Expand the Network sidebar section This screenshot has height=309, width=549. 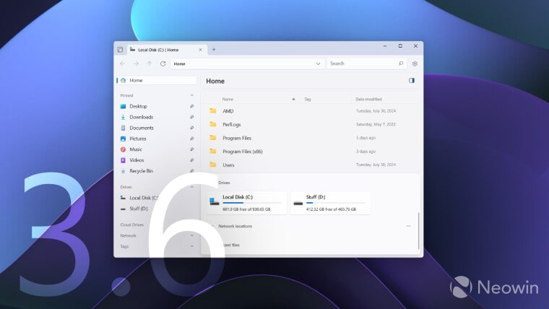192,235
